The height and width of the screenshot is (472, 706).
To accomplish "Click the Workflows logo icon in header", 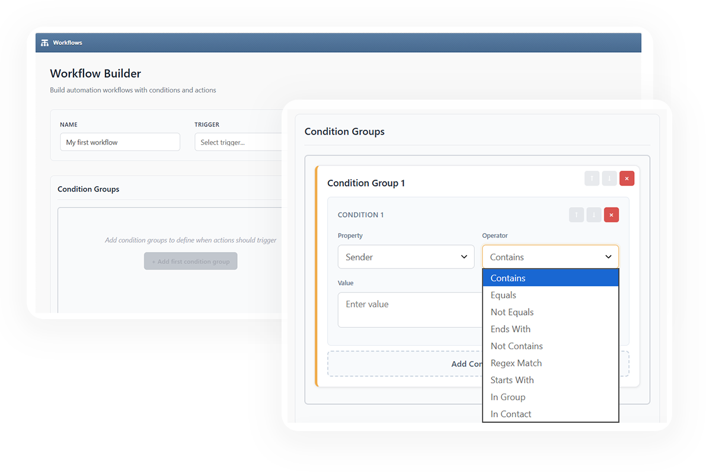I will click(45, 43).
